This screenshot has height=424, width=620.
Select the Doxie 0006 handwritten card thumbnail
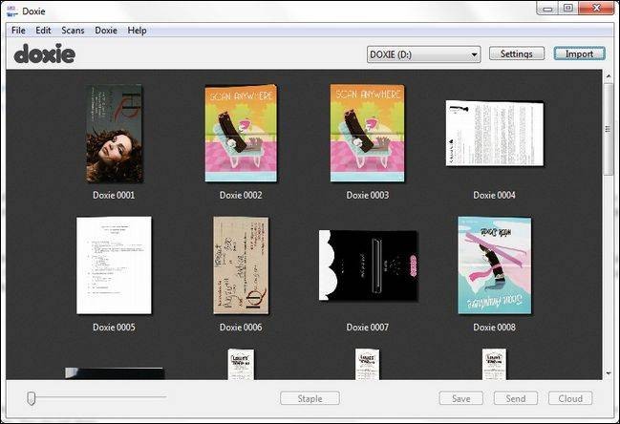click(241, 265)
